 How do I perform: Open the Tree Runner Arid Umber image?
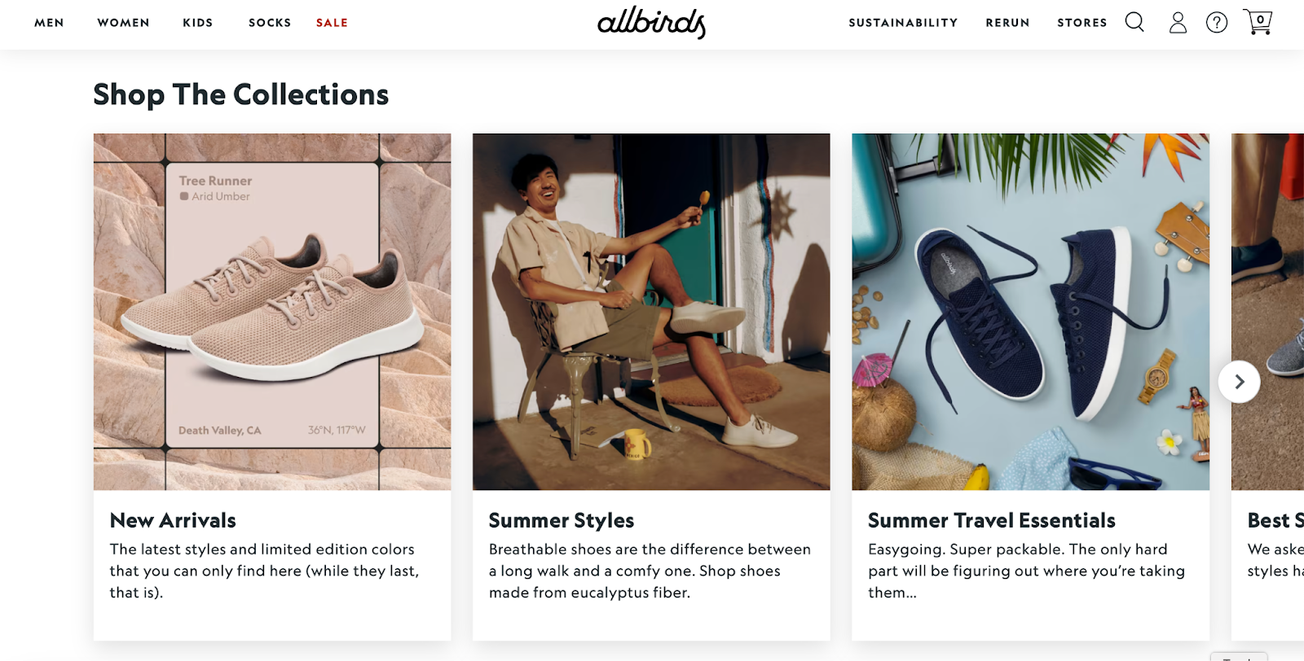click(x=272, y=312)
